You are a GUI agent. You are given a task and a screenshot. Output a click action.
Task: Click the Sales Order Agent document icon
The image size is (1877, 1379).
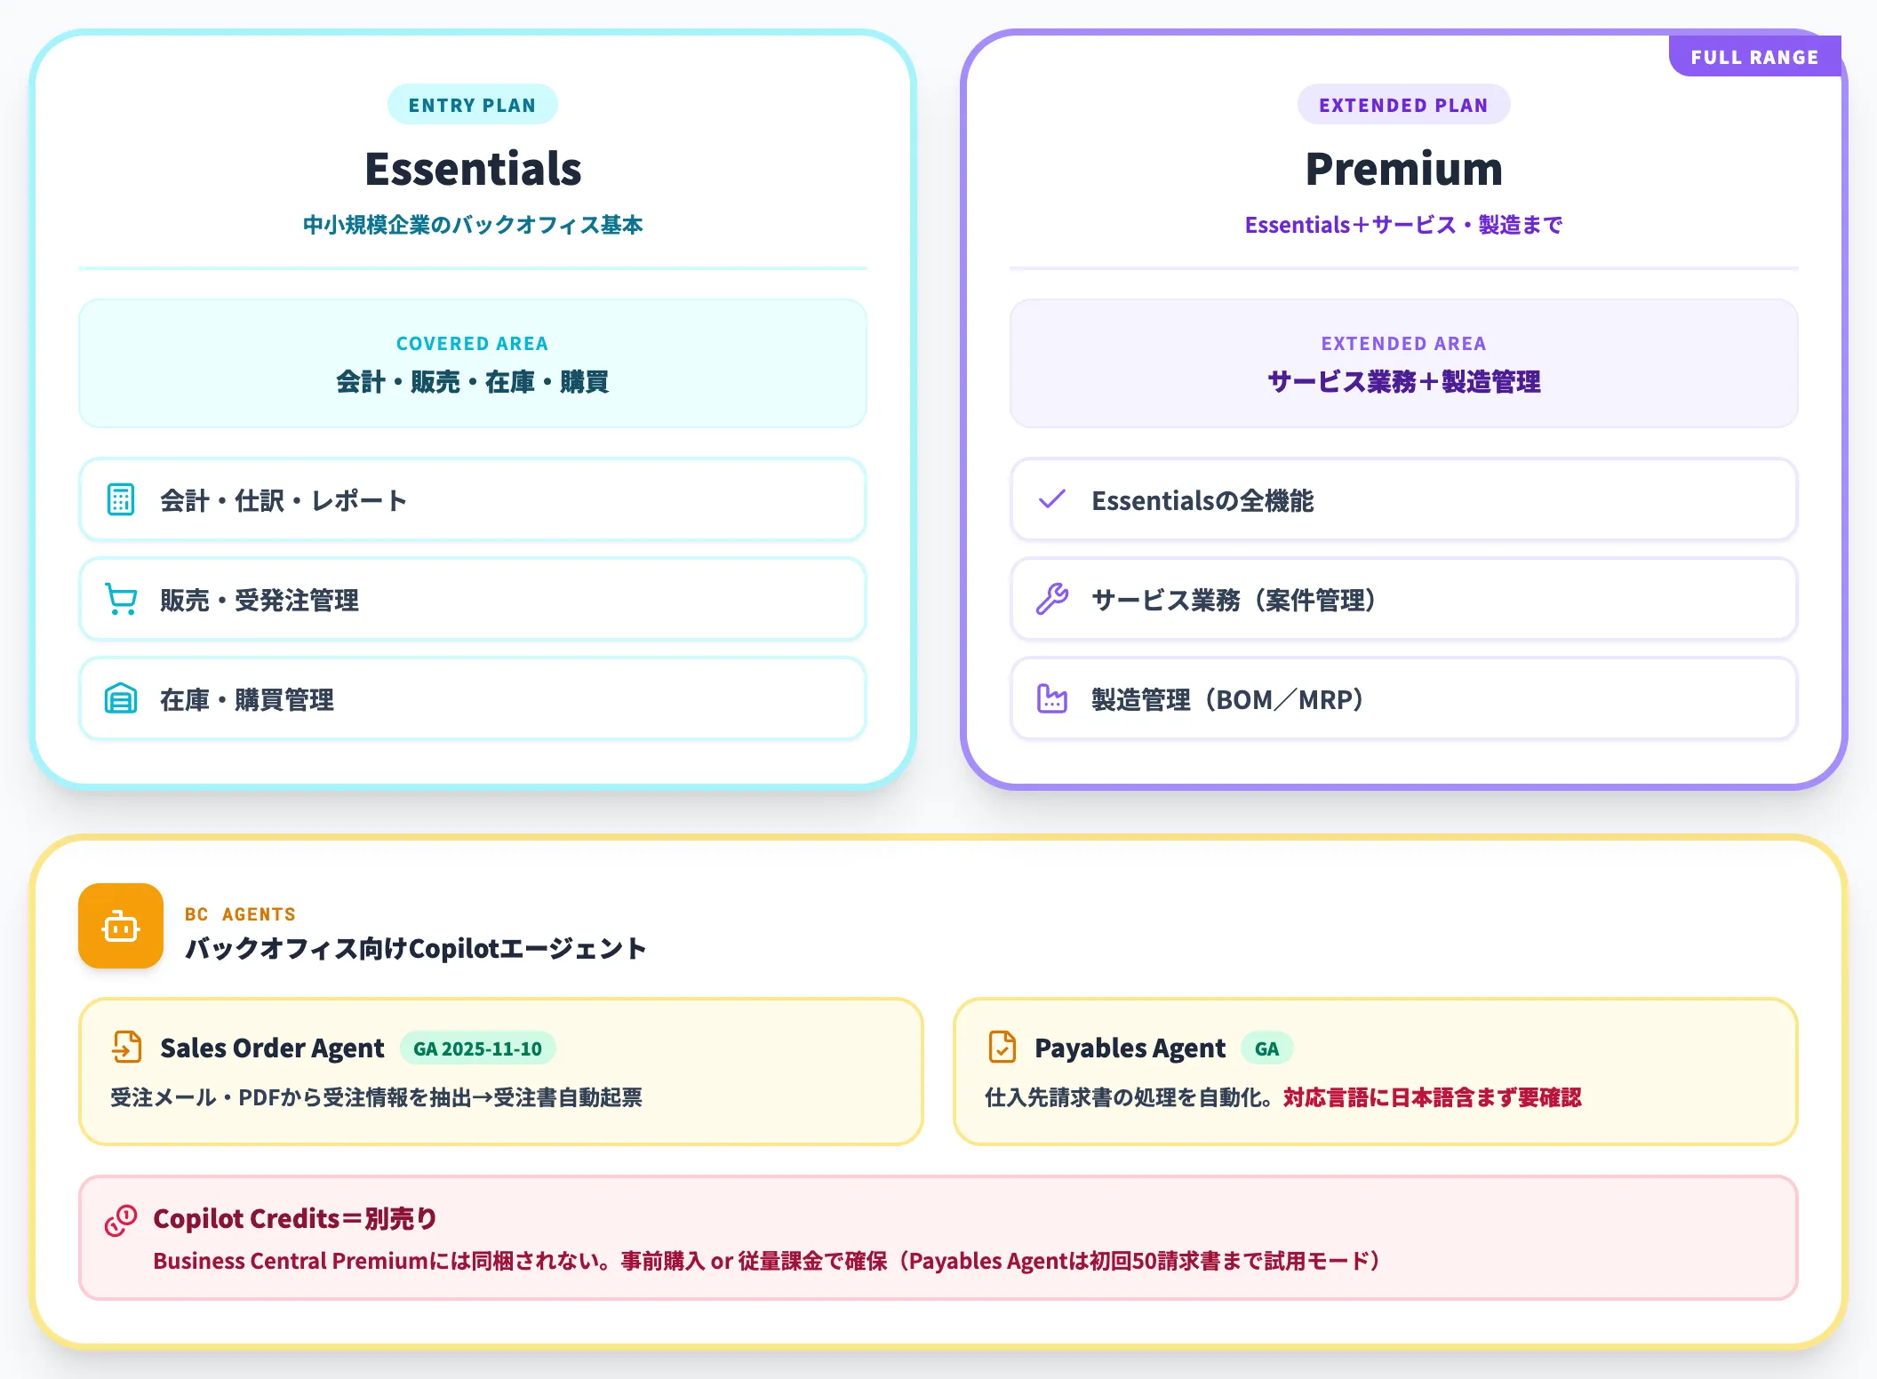click(126, 1047)
